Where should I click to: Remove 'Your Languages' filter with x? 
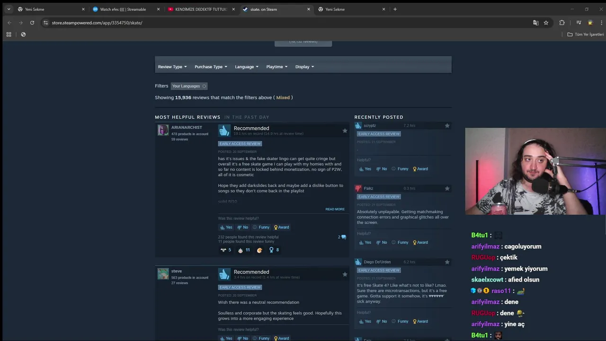tap(204, 86)
